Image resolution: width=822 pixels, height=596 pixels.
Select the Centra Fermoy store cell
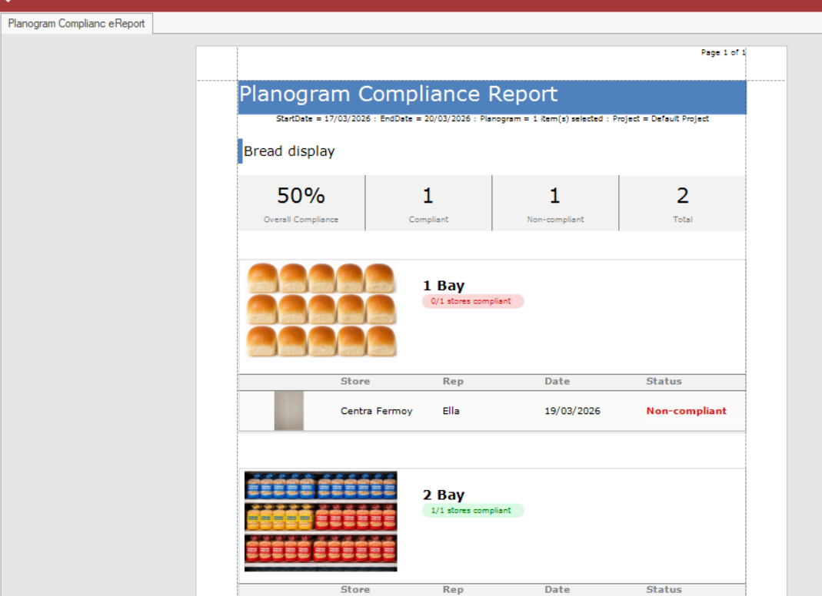[377, 411]
